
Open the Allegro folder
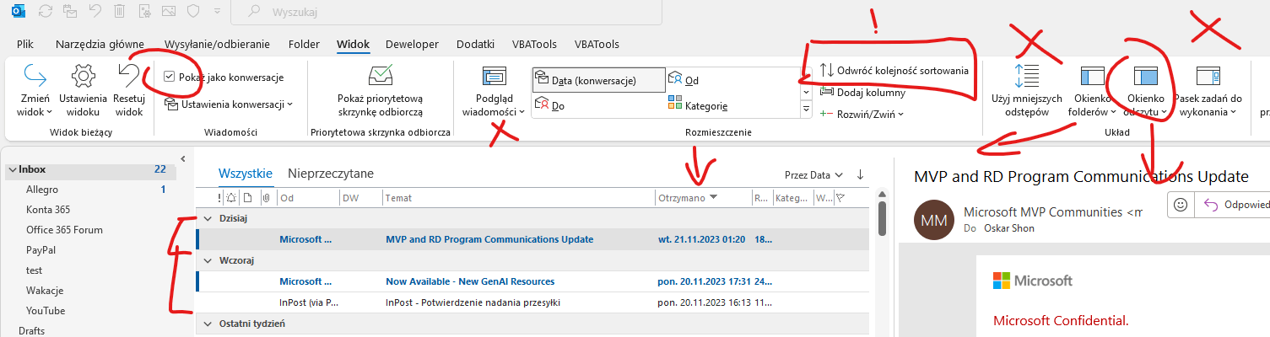42,190
